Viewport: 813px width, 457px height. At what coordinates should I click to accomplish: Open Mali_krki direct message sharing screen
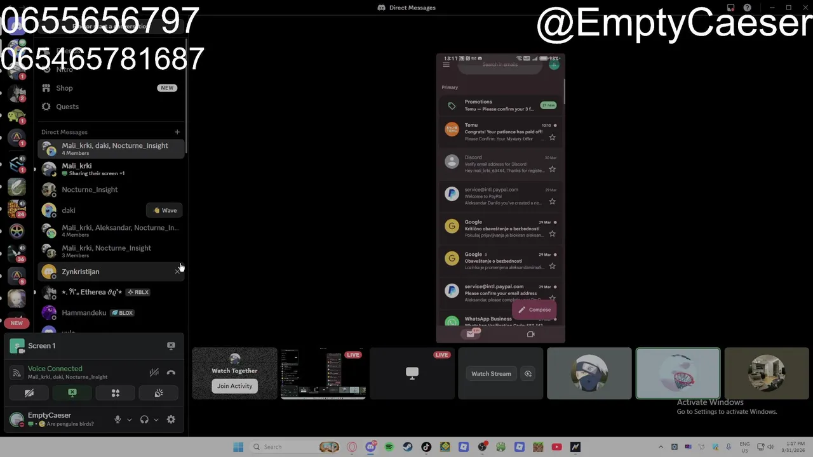point(111,169)
